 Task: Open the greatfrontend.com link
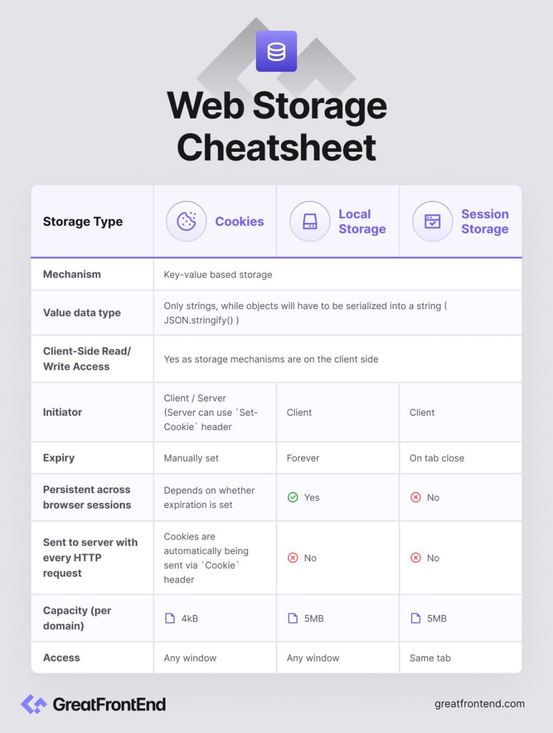[x=479, y=704]
